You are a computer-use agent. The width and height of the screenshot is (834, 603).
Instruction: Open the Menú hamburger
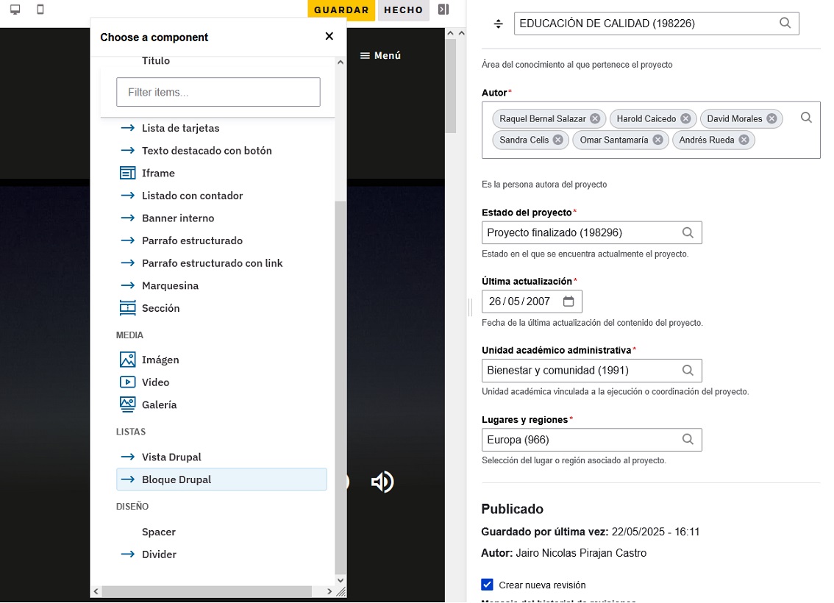379,56
